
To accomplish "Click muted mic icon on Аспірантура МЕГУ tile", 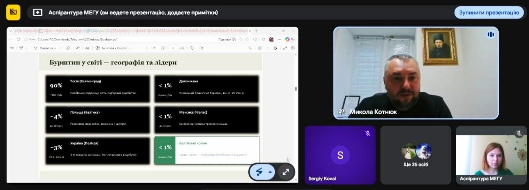I will pyautogui.click(x=519, y=133).
